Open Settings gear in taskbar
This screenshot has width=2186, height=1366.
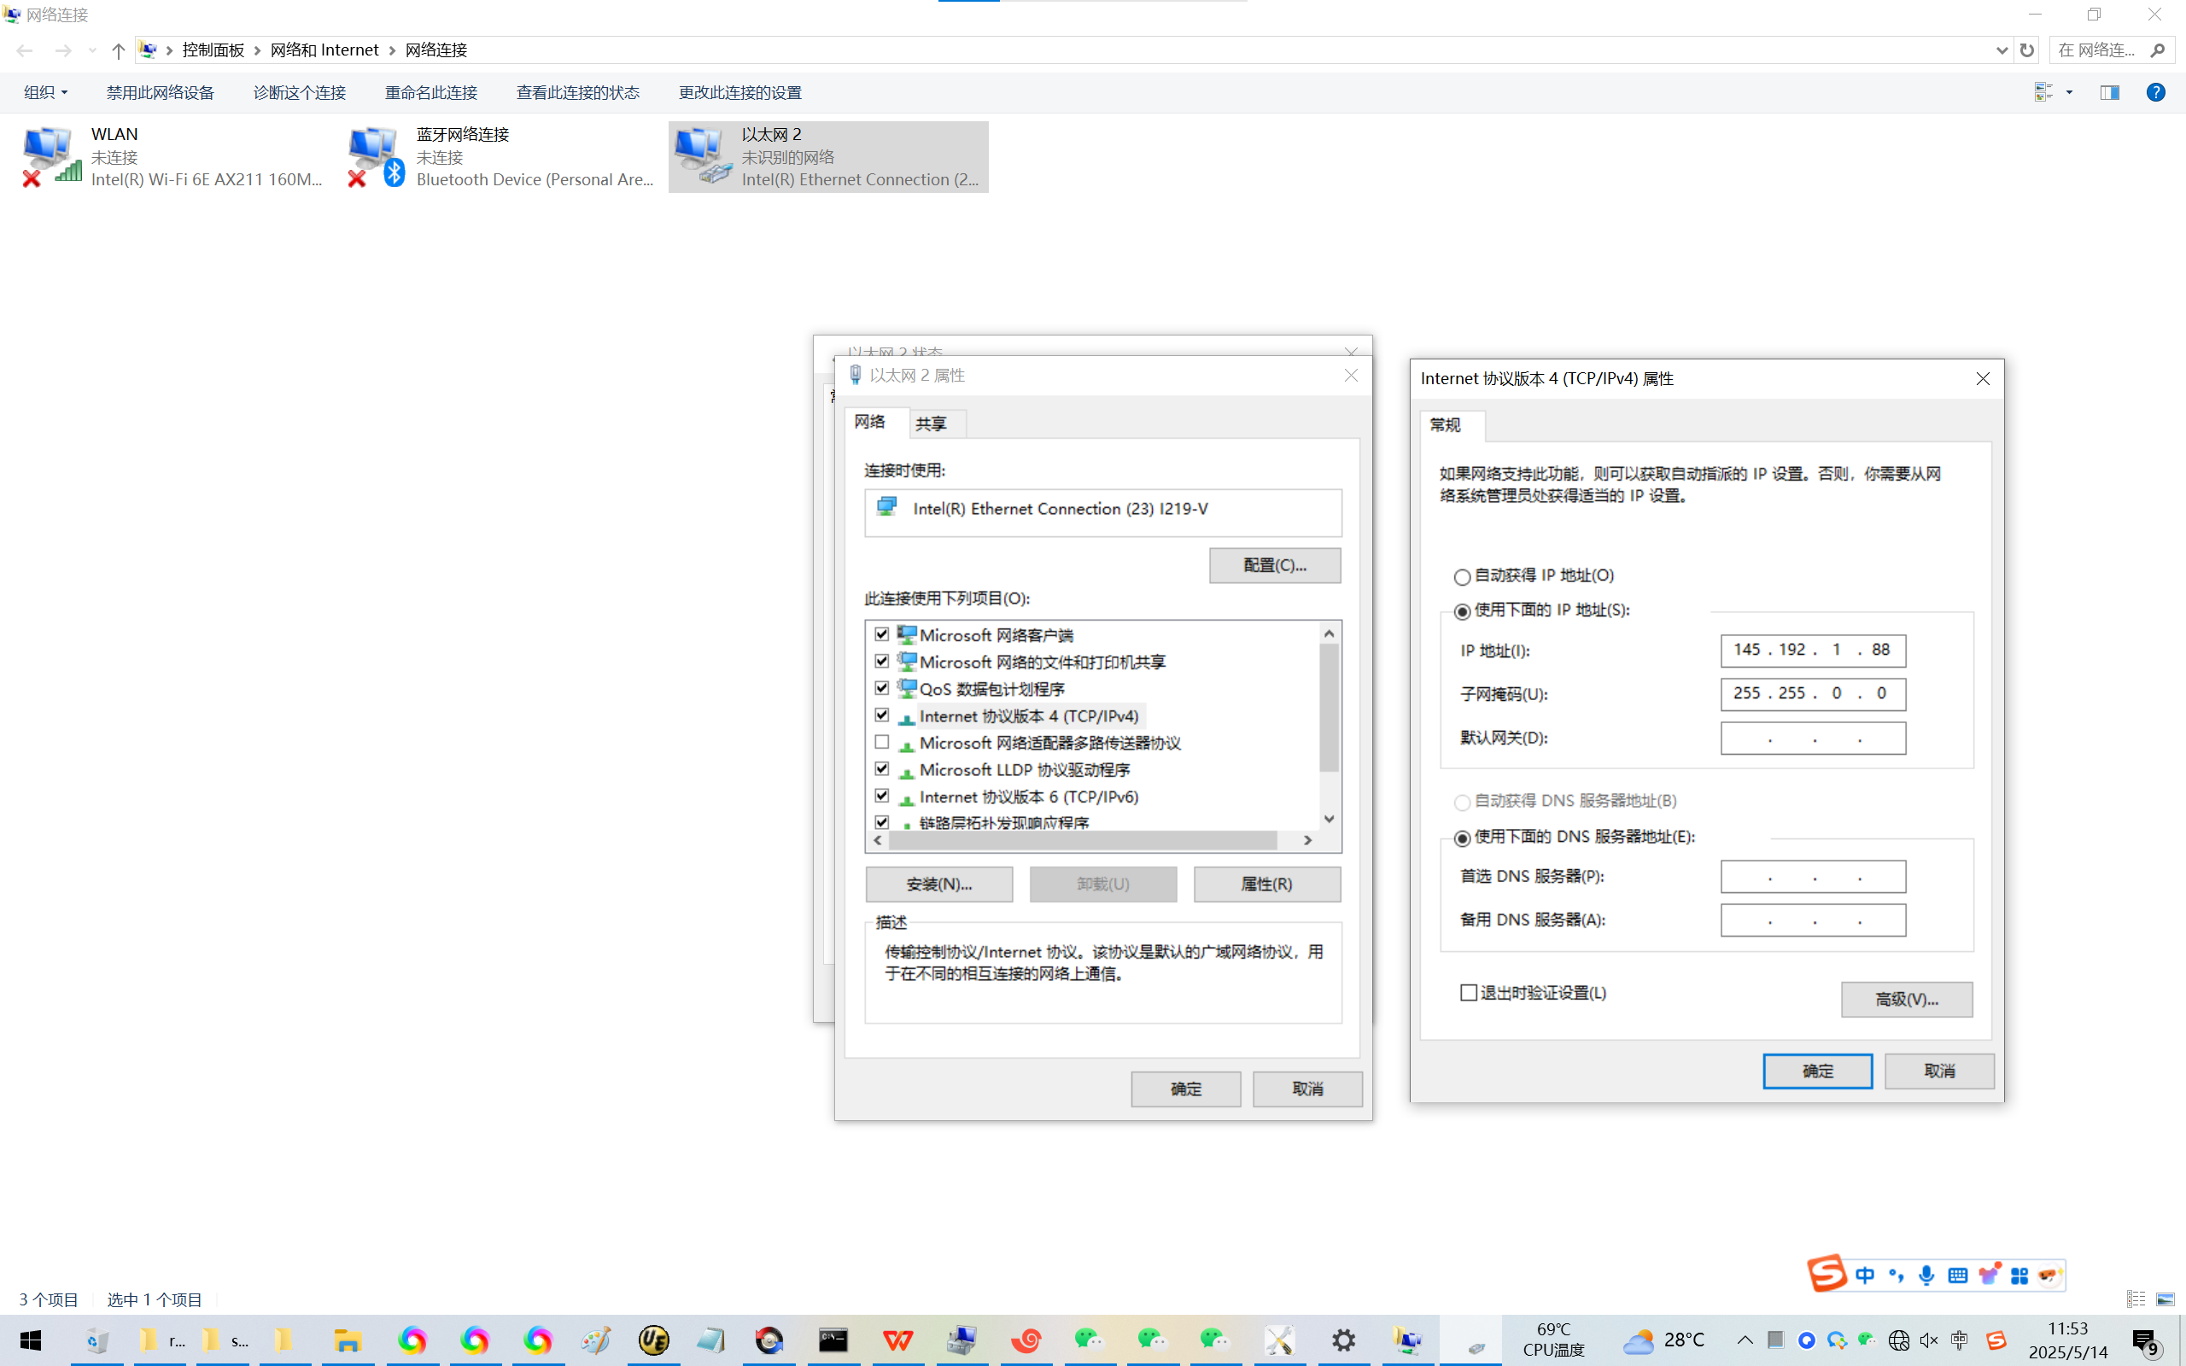tap(1343, 1340)
